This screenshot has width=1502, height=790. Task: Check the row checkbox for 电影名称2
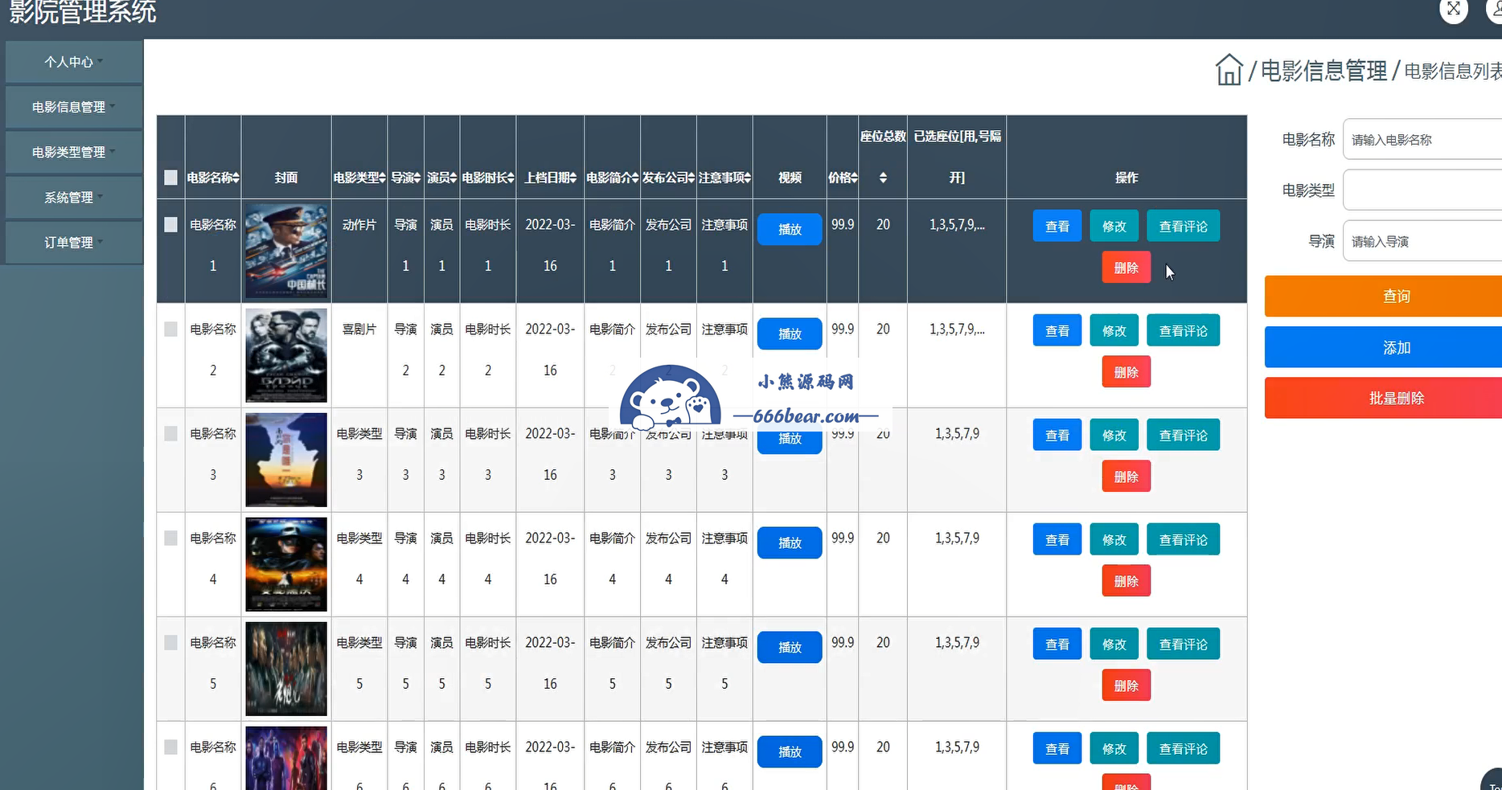[170, 330]
